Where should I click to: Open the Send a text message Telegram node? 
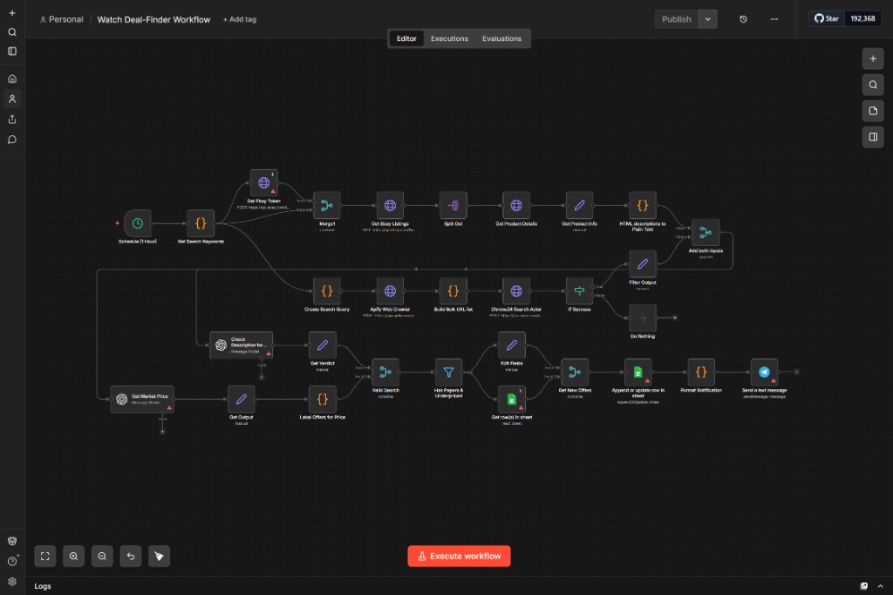[x=764, y=373]
